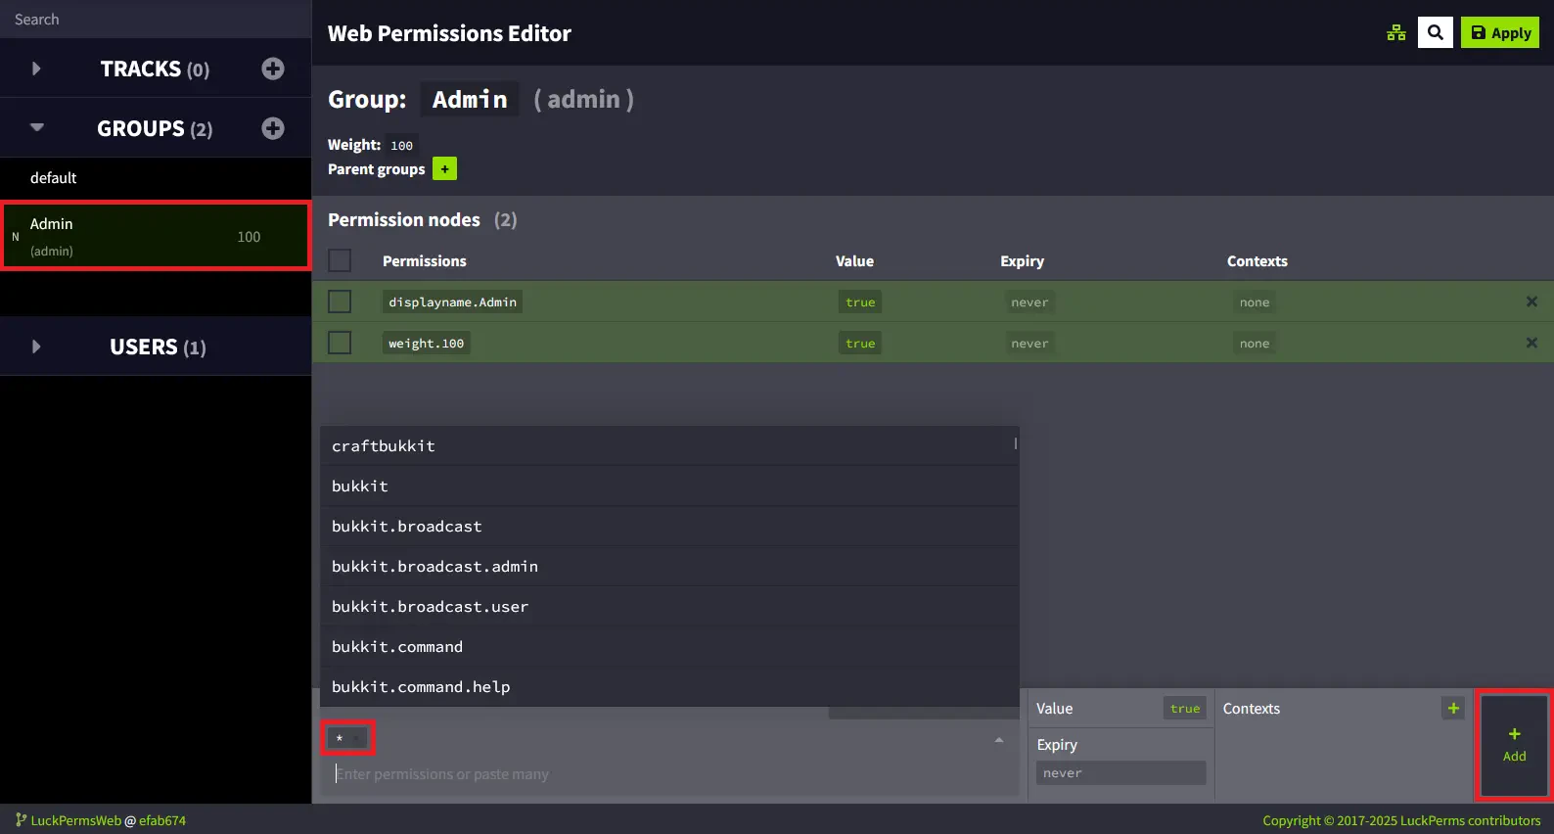Open the search magnifier button

tap(1436, 32)
